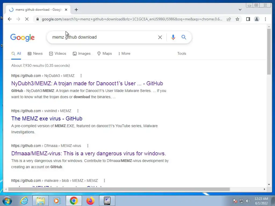This screenshot has width=275, height=206.
Task: Open Dfmaaa/MEMZ-virus result link
Action: tap(89, 153)
